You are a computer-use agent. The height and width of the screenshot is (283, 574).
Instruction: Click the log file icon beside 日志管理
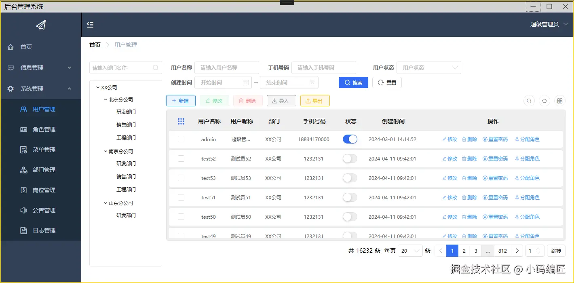pyautogui.click(x=24, y=230)
